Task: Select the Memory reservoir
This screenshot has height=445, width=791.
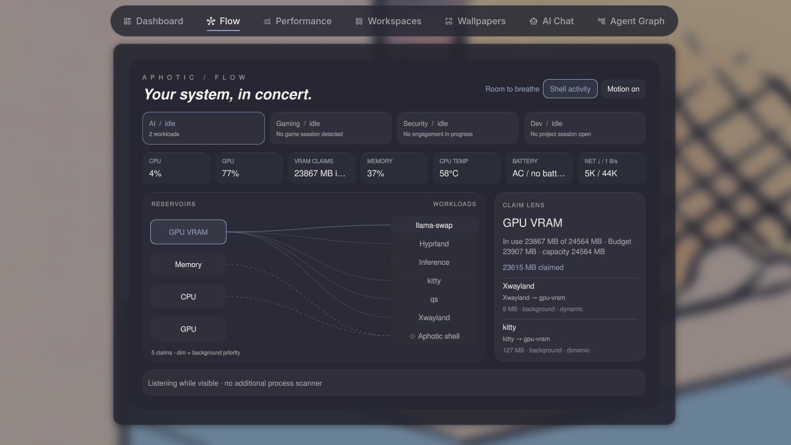Action: 188,264
